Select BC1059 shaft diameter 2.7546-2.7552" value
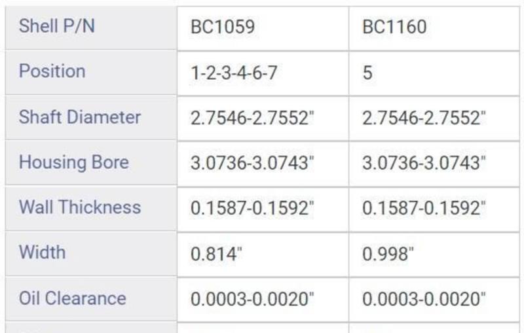 [252, 118]
